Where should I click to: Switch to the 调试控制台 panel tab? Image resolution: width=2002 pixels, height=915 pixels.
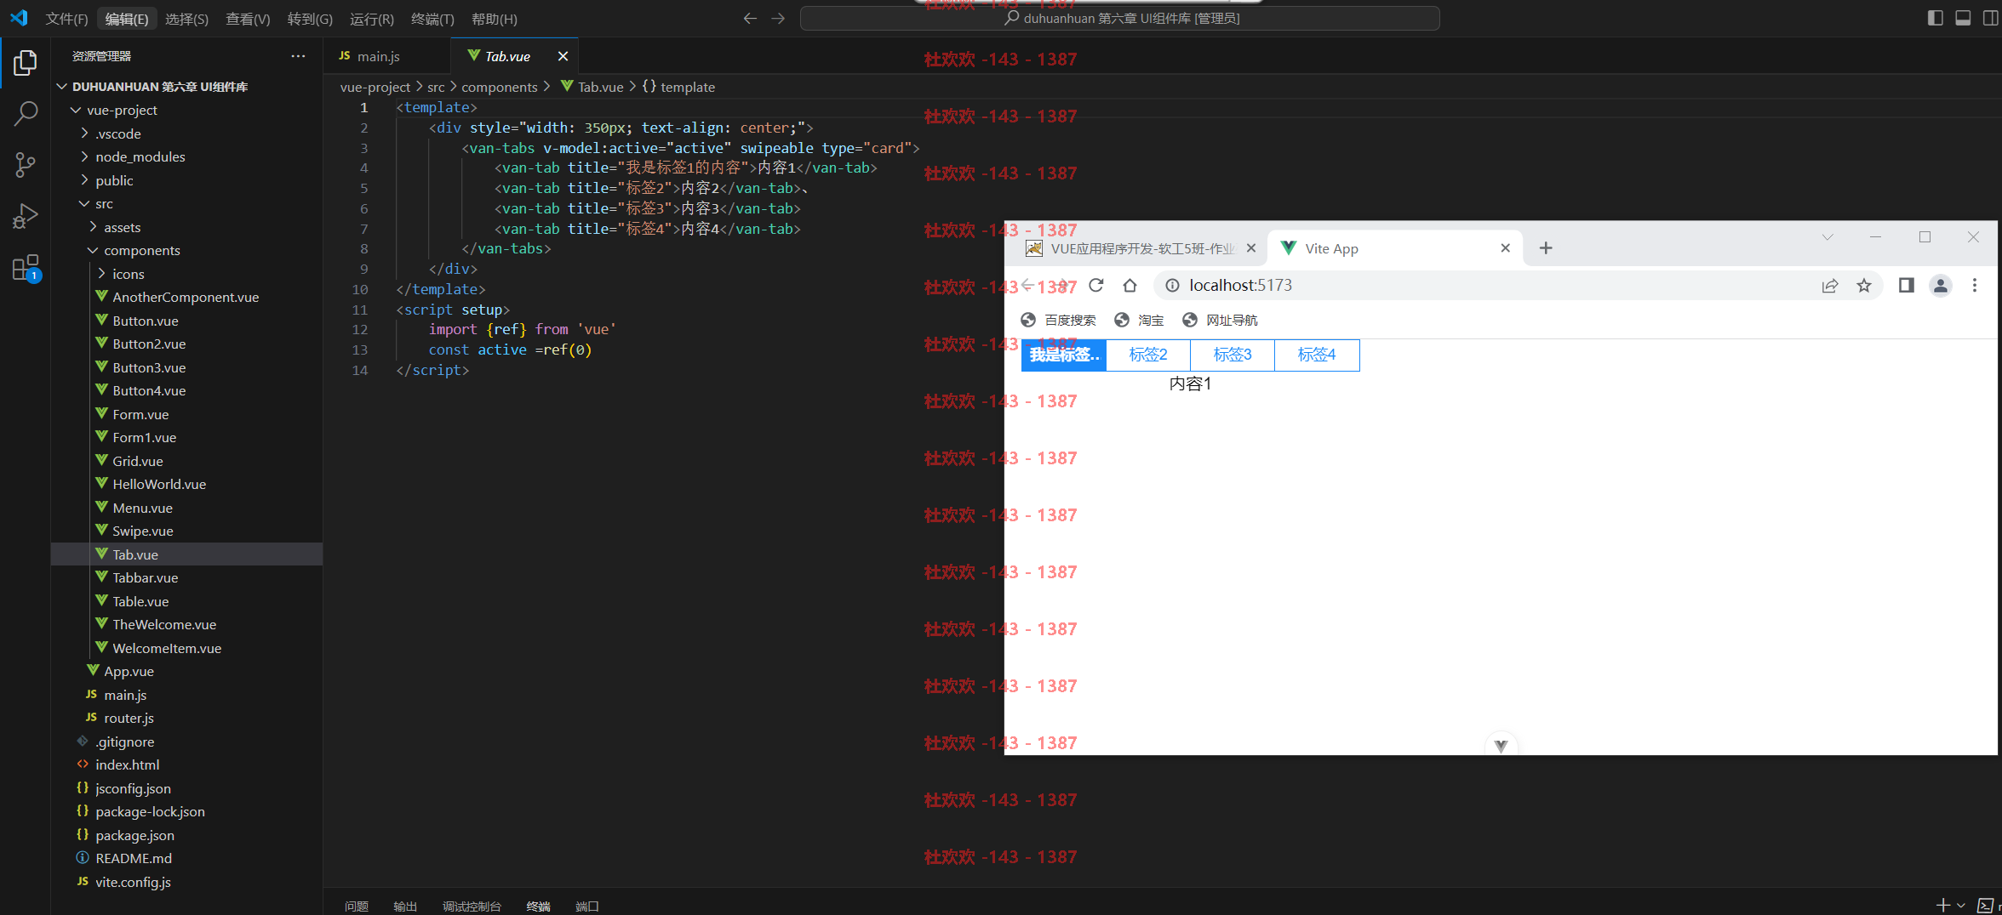[472, 906]
